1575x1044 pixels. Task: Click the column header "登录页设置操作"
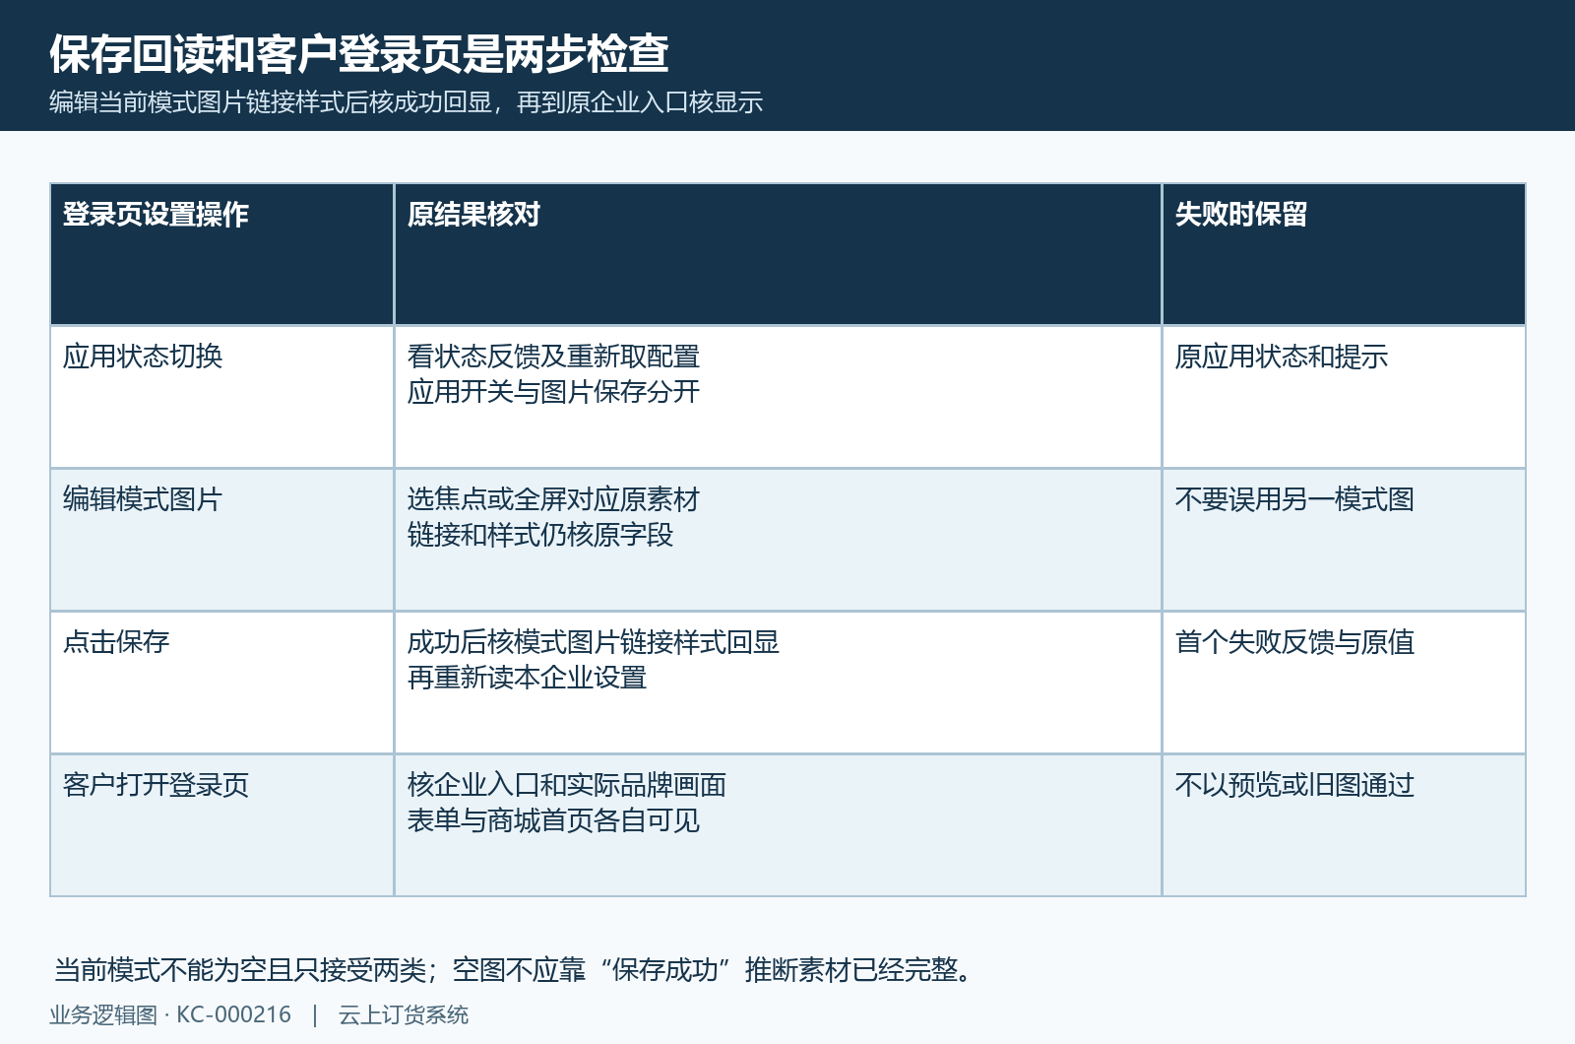click(156, 214)
